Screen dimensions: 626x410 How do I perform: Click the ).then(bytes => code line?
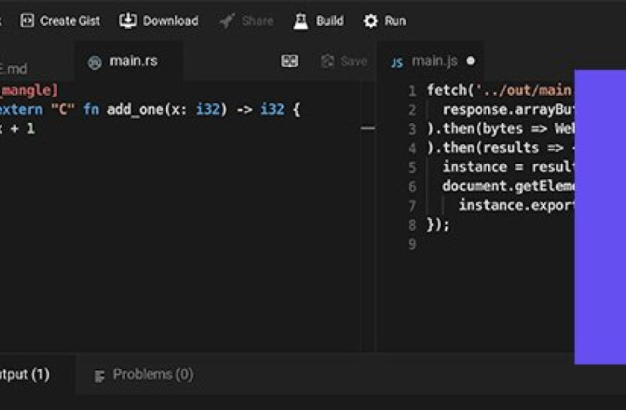(x=500, y=129)
